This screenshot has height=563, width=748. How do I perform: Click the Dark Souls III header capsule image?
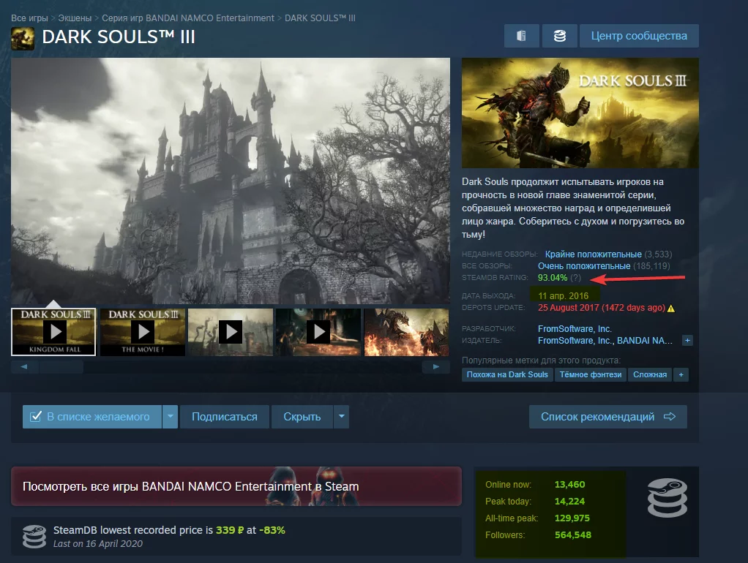[x=580, y=113]
